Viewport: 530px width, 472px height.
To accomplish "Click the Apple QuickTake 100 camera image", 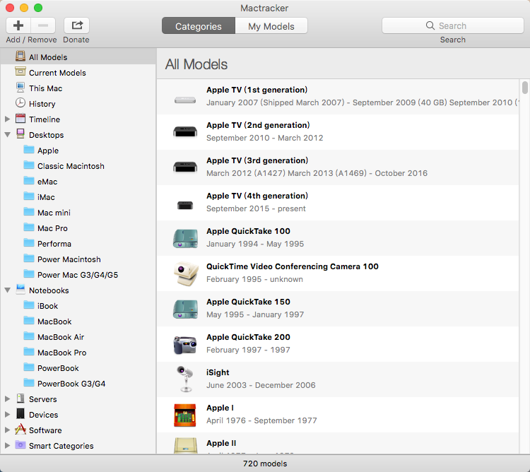I will click(185, 239).
